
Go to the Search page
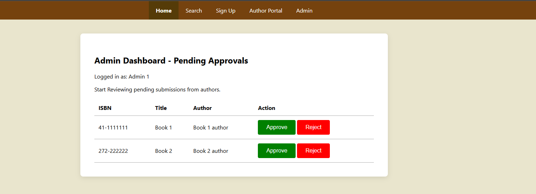coord(194,10)
